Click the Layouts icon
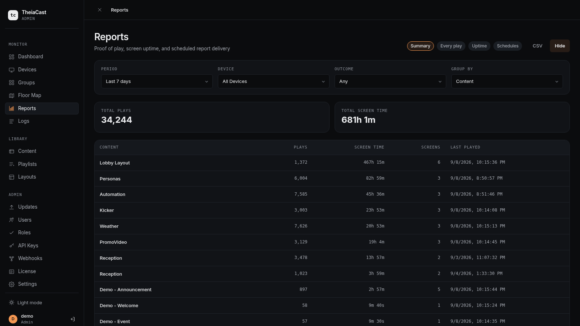 (x=12, y=177)
